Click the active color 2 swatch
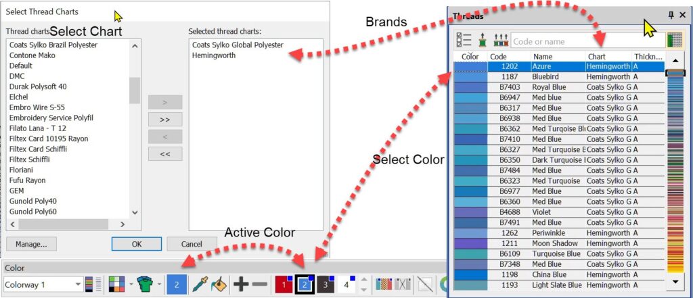The width and height of the screenshot is (693, 298). click(x=177, y=284)
